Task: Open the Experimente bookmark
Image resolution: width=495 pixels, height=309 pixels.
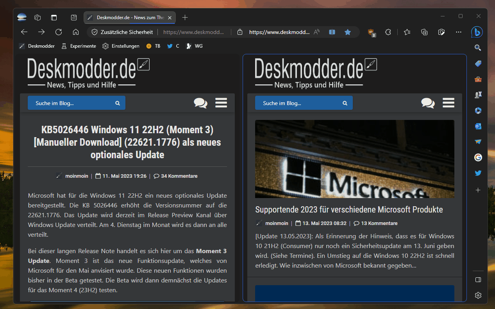Action: 79,46
